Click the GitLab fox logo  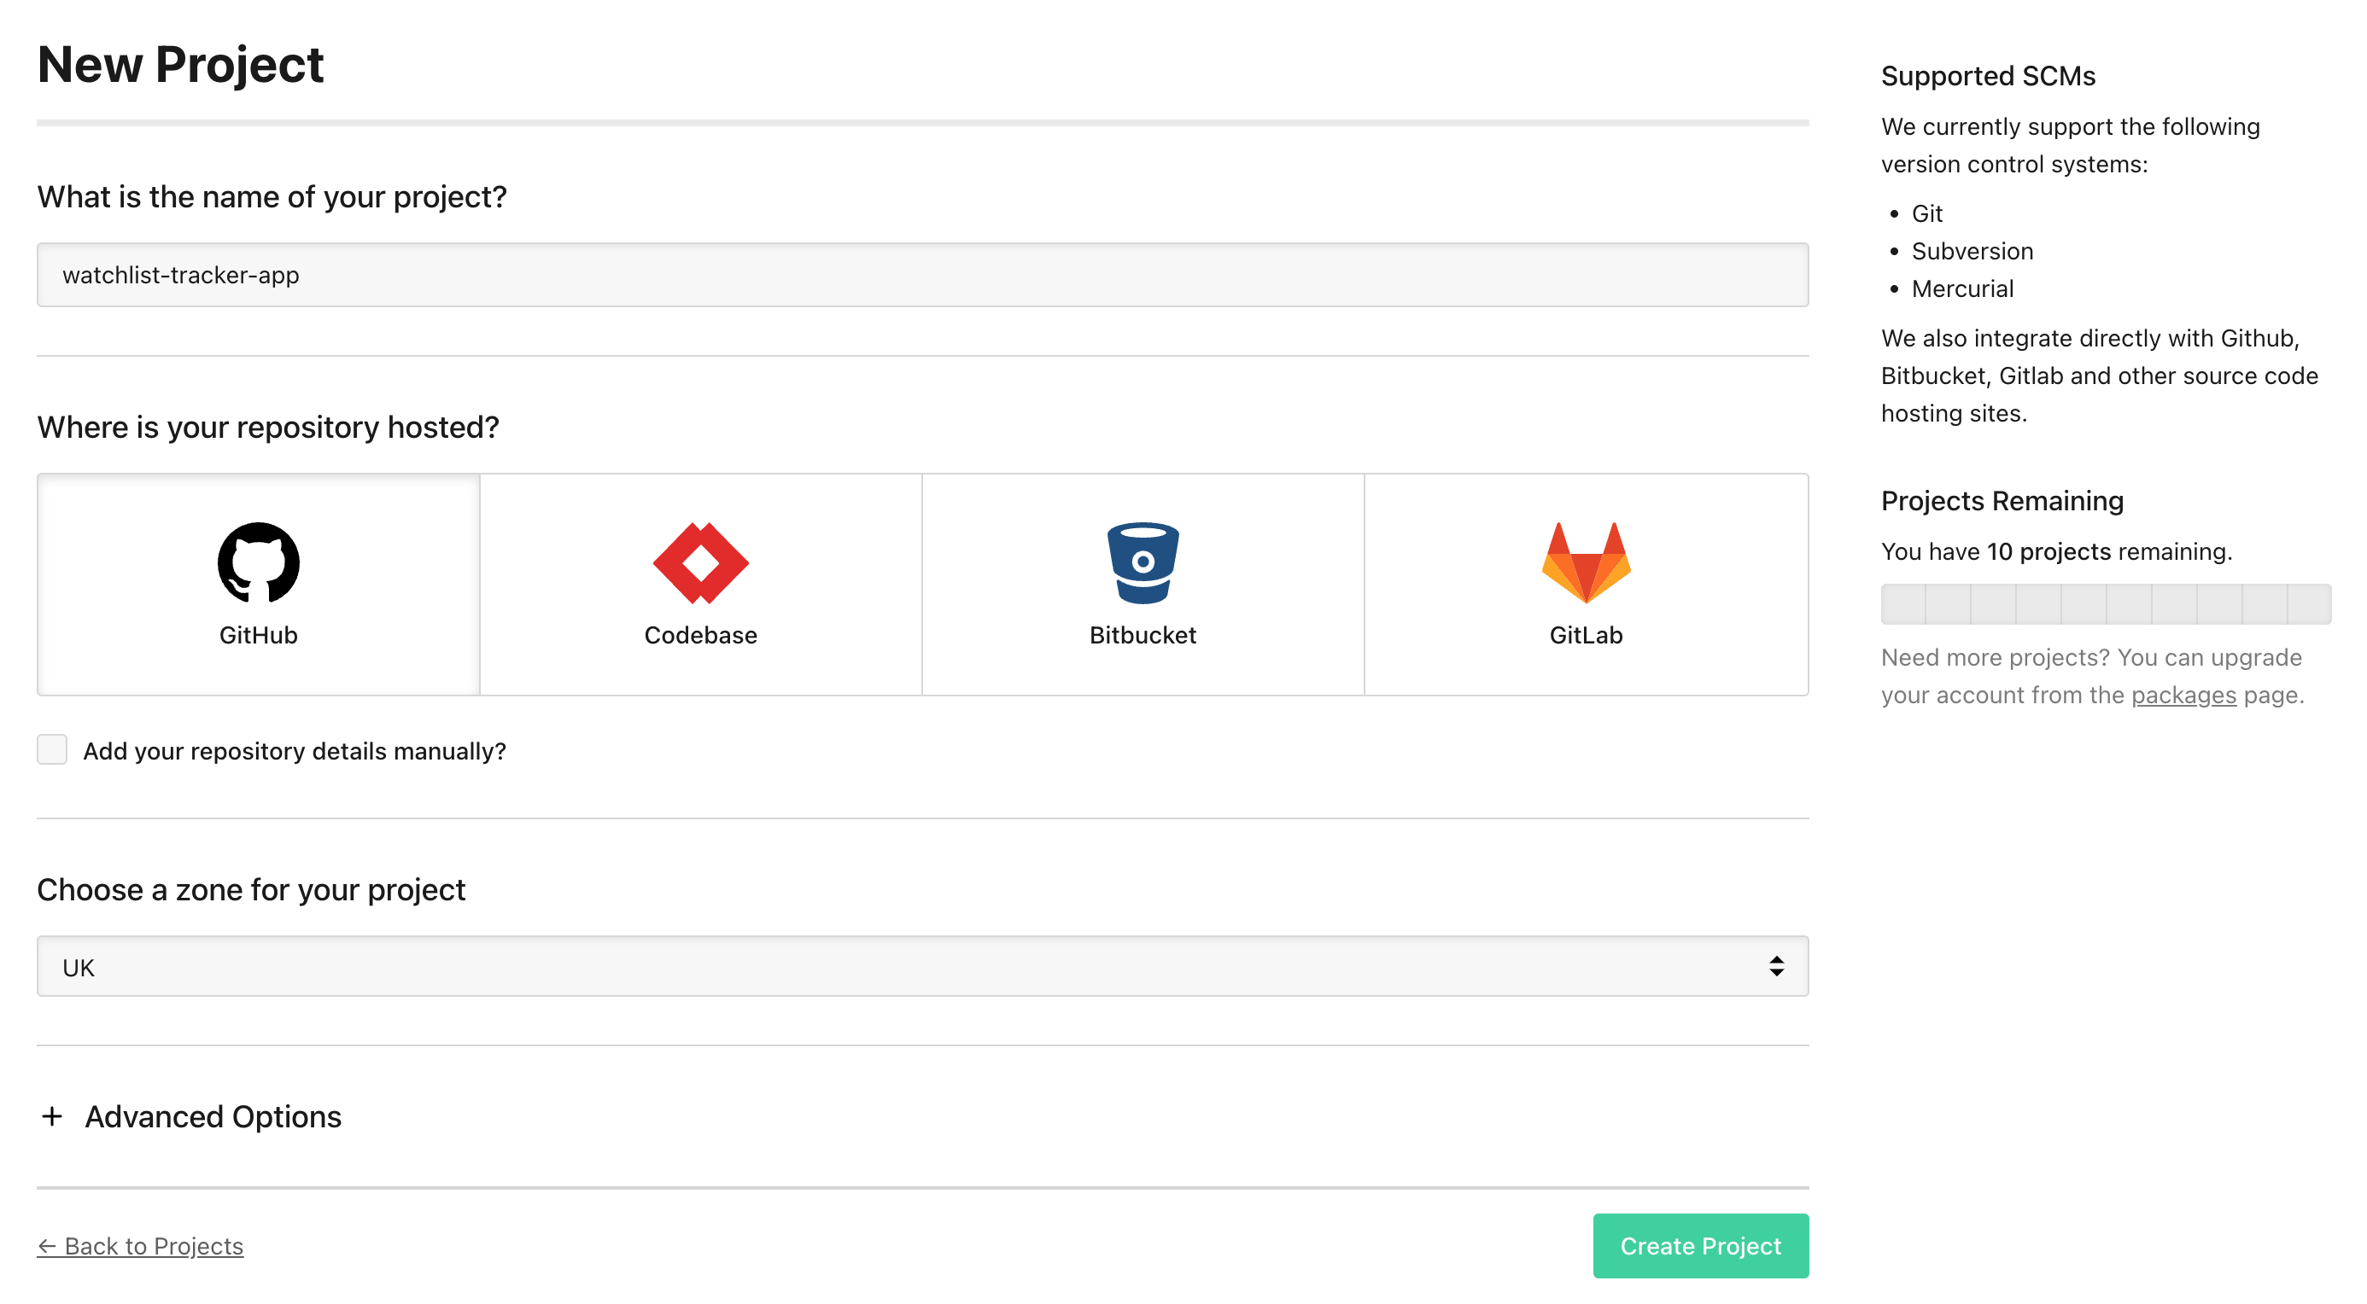pos(1586,563)
